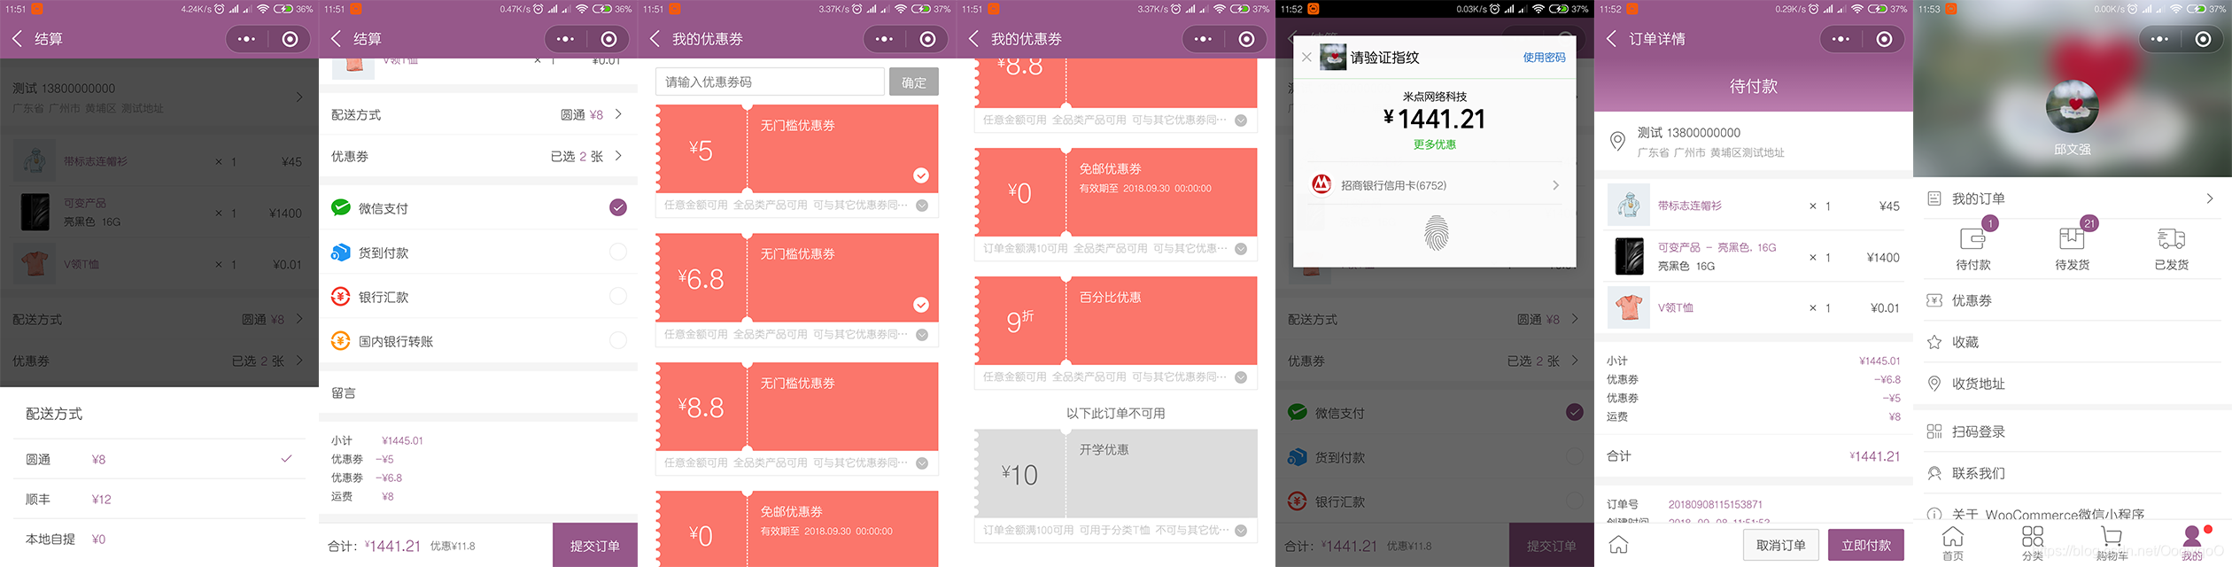Viewport: 2232px width, 567px height.
Task: Open 带标志连帽衫 thumbnail in 订单详情
Action: [1629, 206]
